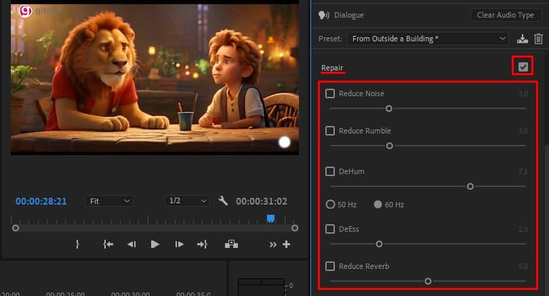Jump to the Out point
Image resolution: width=549 pixels, height=296 pixels.
pyautogui.click(x=202, y=245)
